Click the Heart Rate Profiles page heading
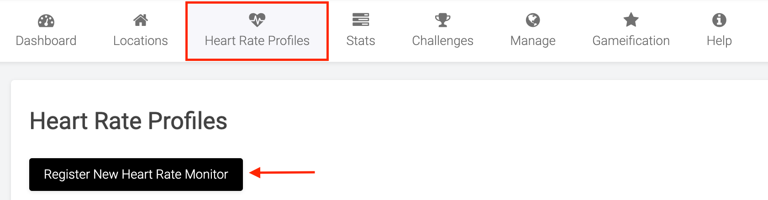The width and height of the screenshot is (768, 200). pyautogui.click(x=128, y=121)
